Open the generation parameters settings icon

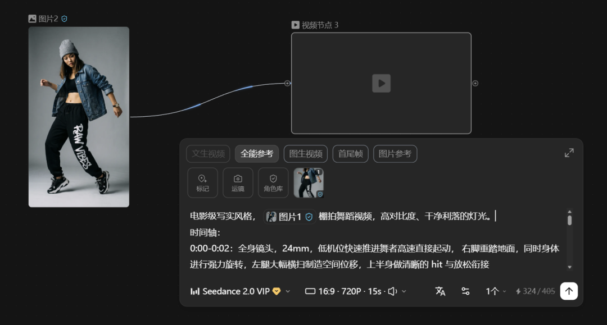465,291
